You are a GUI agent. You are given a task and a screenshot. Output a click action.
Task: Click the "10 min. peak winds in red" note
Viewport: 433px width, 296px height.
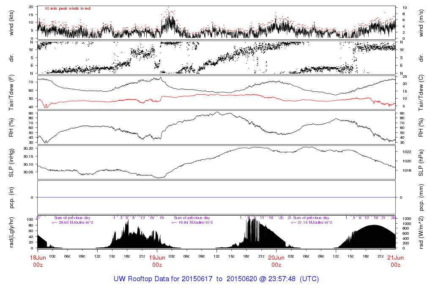pyautogui.click(x=67, y=8)
